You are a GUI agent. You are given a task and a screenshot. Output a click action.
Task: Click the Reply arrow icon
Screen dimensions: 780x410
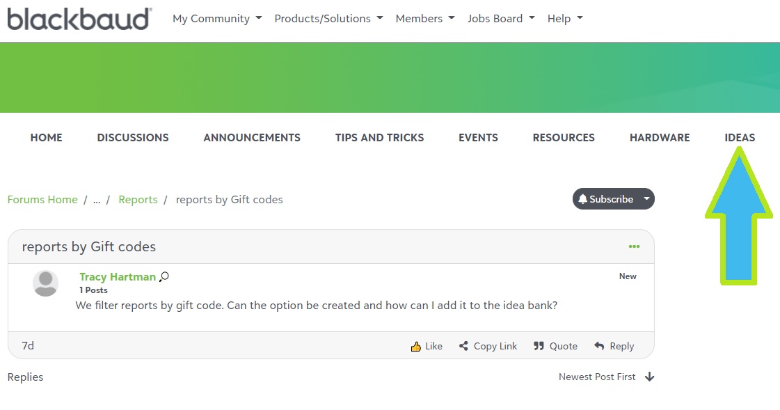click(599, 346)
